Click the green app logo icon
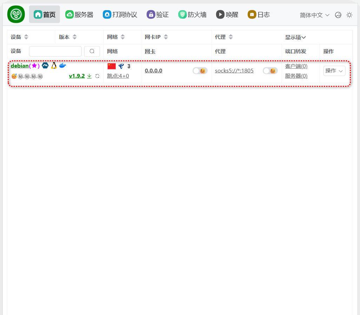The height and width of the screenshot is (315, 360). [16, 14]
